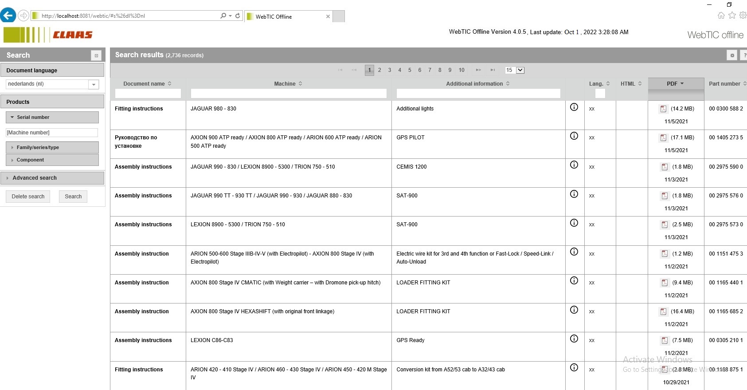Viewport: 747px width, 390px height.
Task: Open info icon for LEXION 8900 SAT-900 row
Action: (574, 223)
